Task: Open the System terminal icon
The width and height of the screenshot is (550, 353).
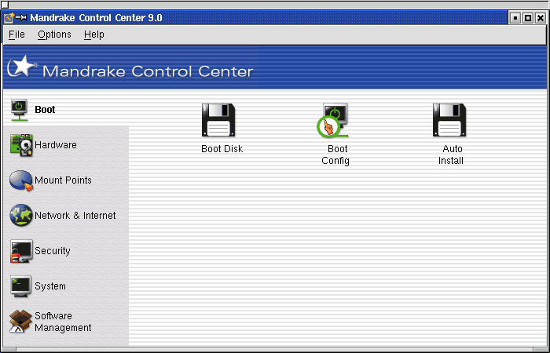Action: coord(20,286)
